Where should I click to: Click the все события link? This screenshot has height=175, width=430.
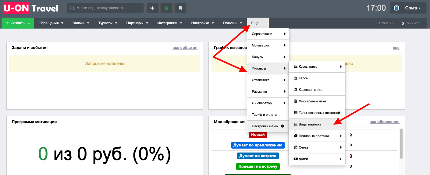click(185, 48)
